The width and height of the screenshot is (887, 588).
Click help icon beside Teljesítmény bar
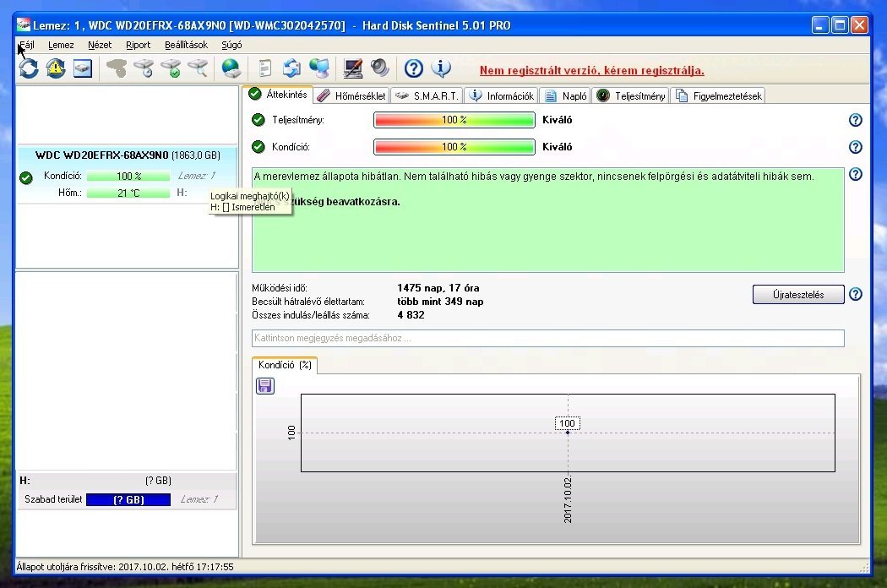[x=855, y=120]
